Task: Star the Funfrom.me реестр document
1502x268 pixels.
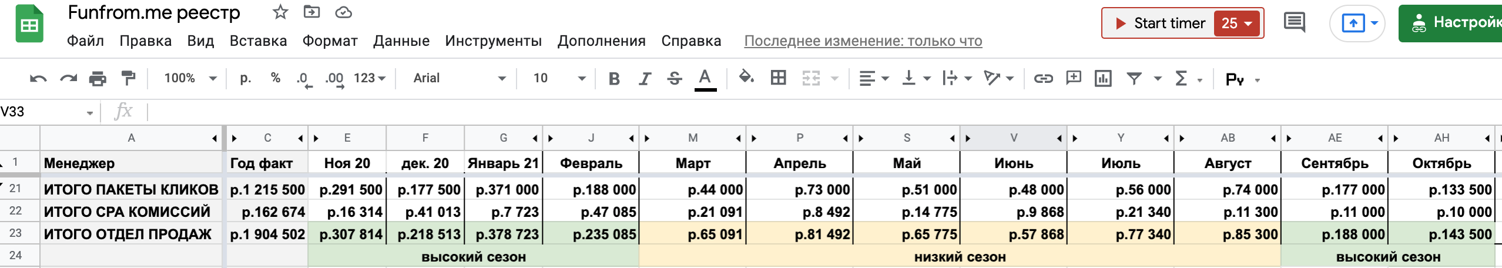Action: [280, 12]
